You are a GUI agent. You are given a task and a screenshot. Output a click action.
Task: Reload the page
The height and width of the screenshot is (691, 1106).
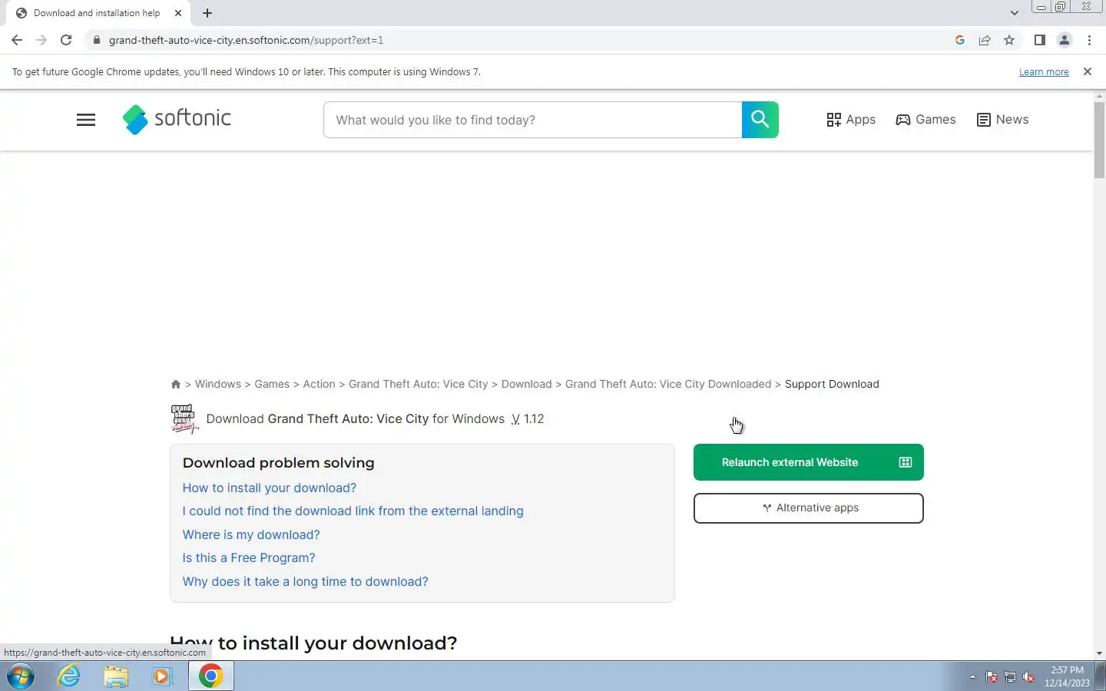click(x=66, y=40)
